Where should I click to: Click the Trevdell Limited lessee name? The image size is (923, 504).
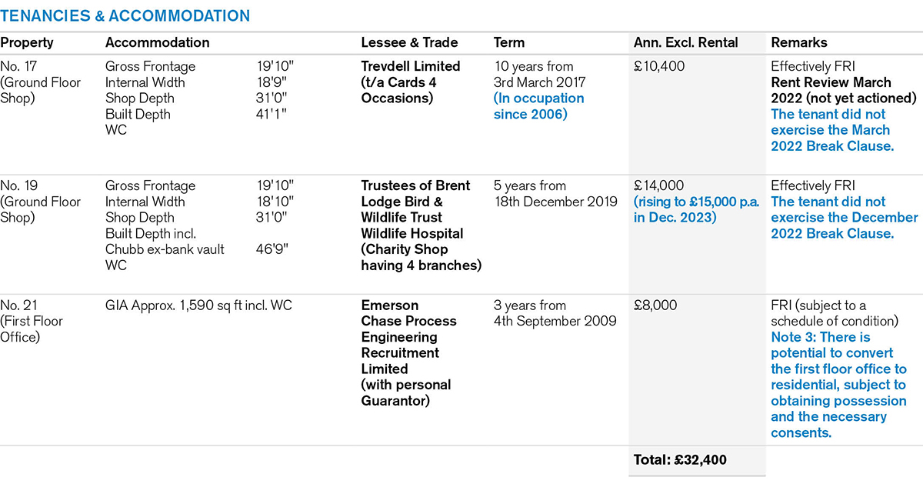410,67
